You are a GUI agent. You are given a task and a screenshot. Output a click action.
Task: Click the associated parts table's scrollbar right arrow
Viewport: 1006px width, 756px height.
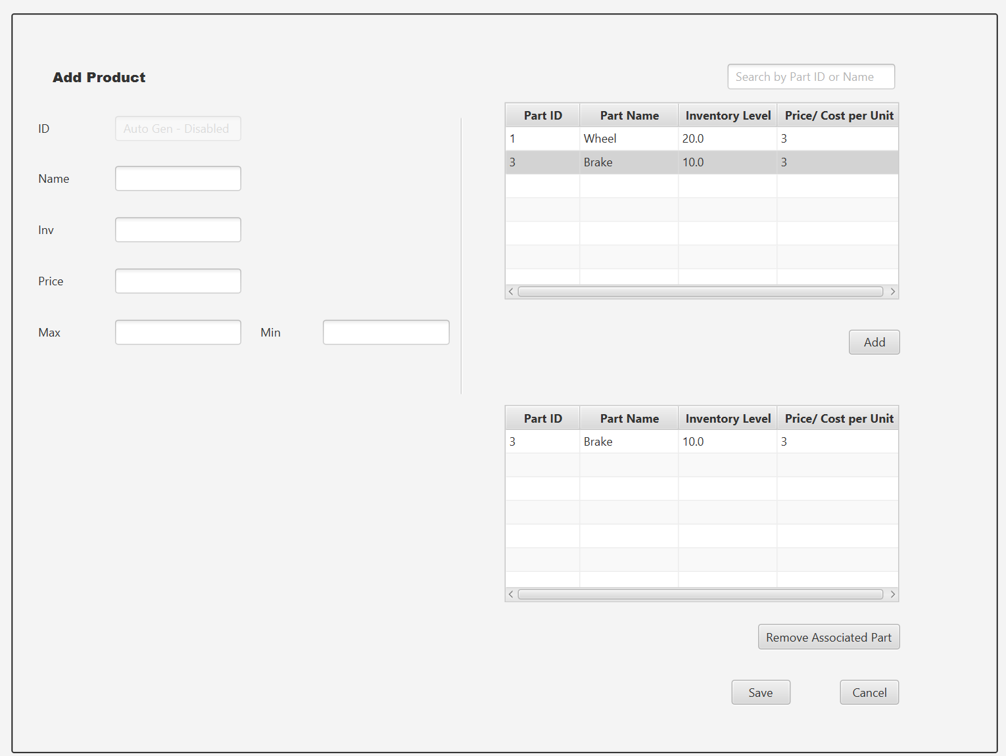(892, 595)
